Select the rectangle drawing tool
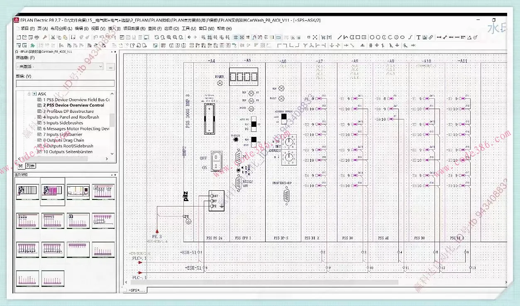 point(358,37)
